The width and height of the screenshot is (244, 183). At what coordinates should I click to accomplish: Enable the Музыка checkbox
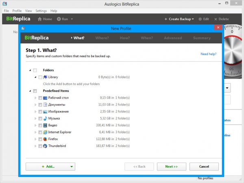point(40,118)
